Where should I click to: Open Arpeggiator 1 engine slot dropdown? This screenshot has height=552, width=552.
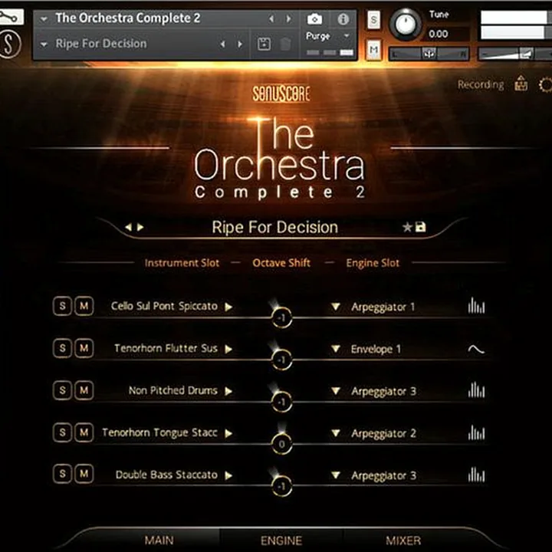tap(336, 307)
